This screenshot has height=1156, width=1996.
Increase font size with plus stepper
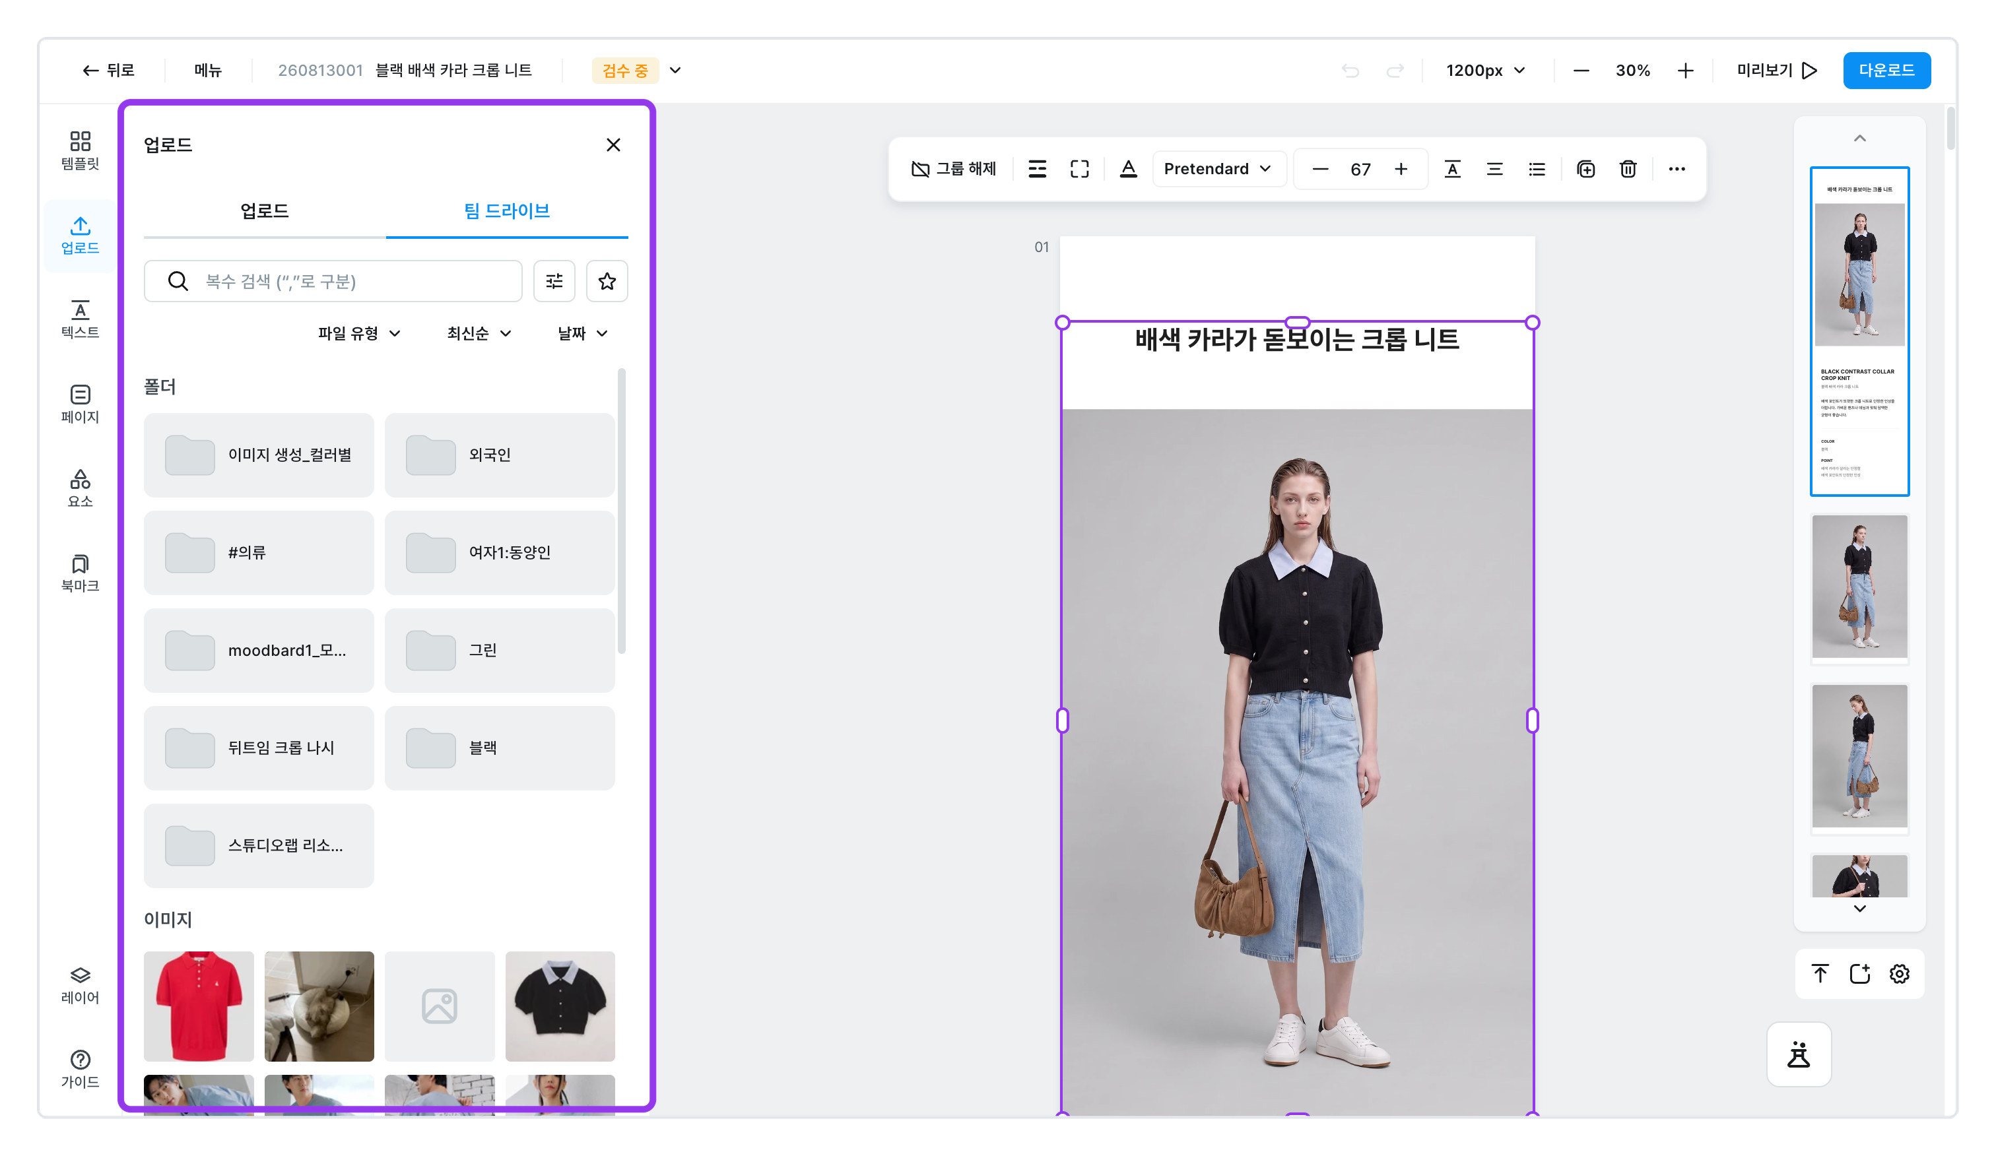1401,169
